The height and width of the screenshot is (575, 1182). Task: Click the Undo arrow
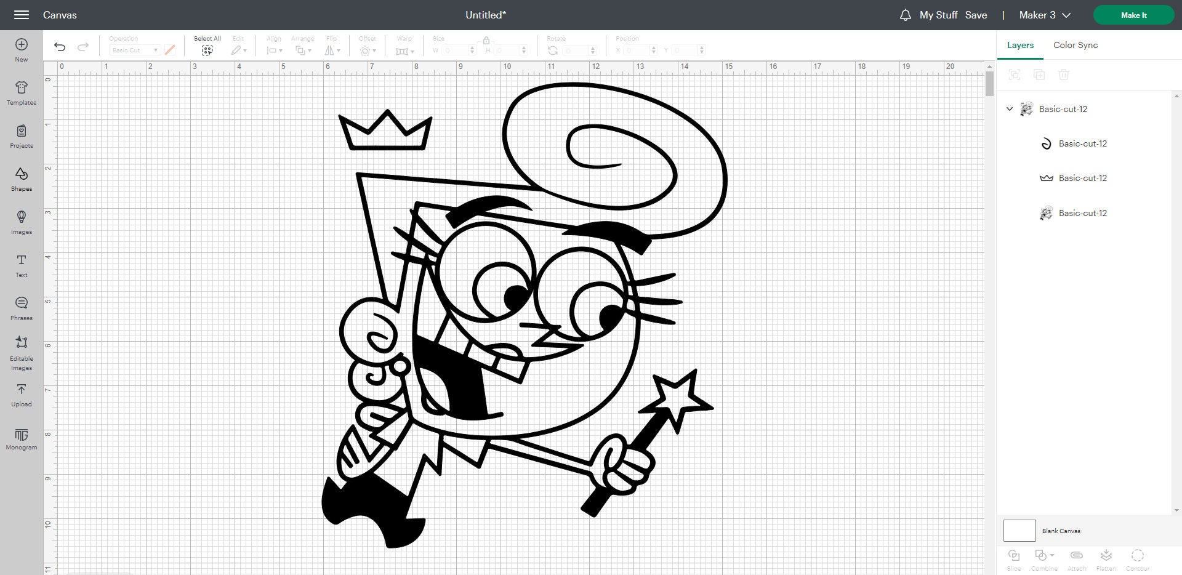pos(59,46)
